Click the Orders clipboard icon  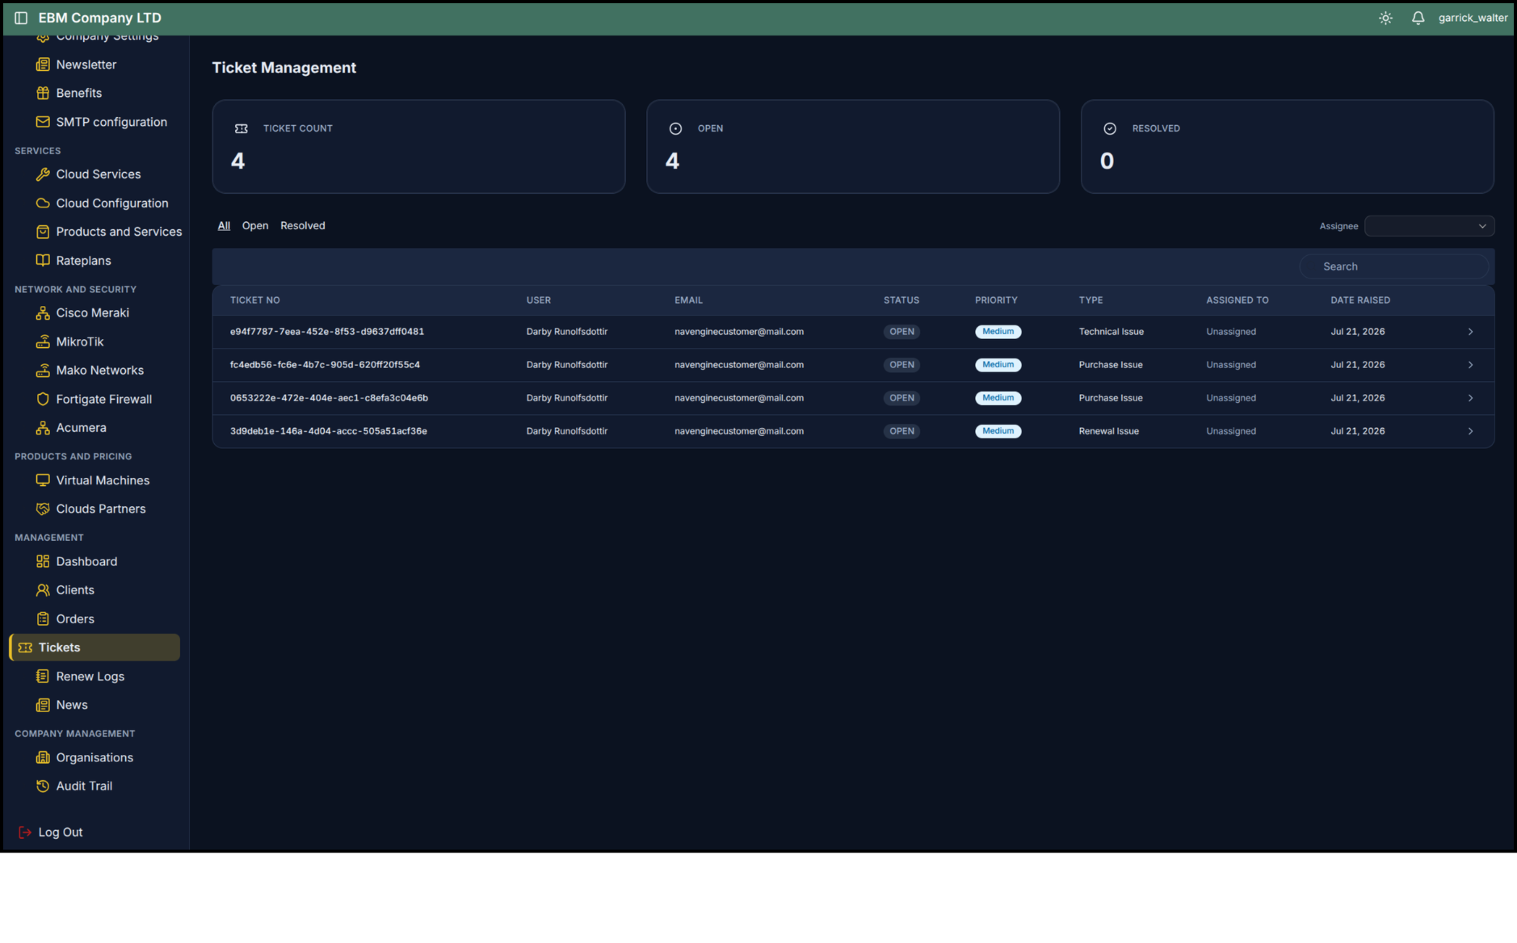coord(43,619)
